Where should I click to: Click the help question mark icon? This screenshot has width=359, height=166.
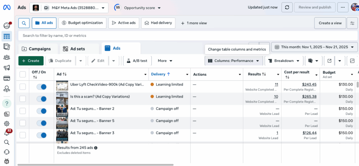[x=6, y=103]
